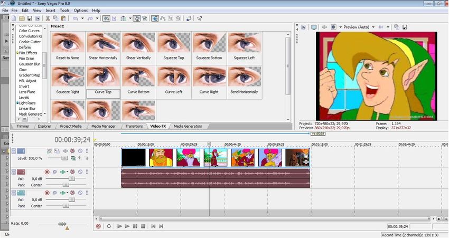Image resolution: width=449 pixels, height=238 pixels.
Task: Mute video track 1
Action: click(x=80, y=151)
